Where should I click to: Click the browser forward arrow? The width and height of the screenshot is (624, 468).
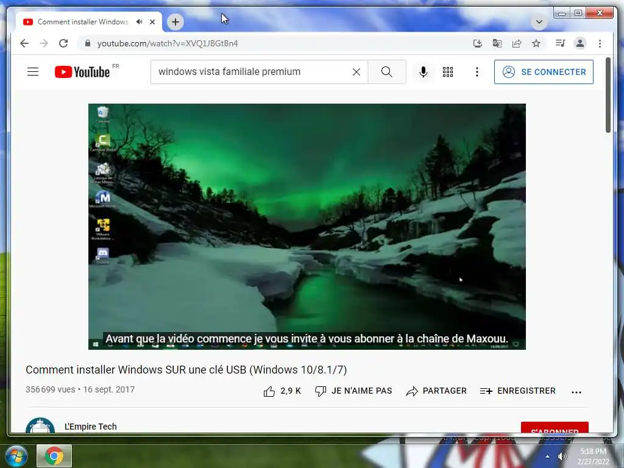tap(44, 43)
